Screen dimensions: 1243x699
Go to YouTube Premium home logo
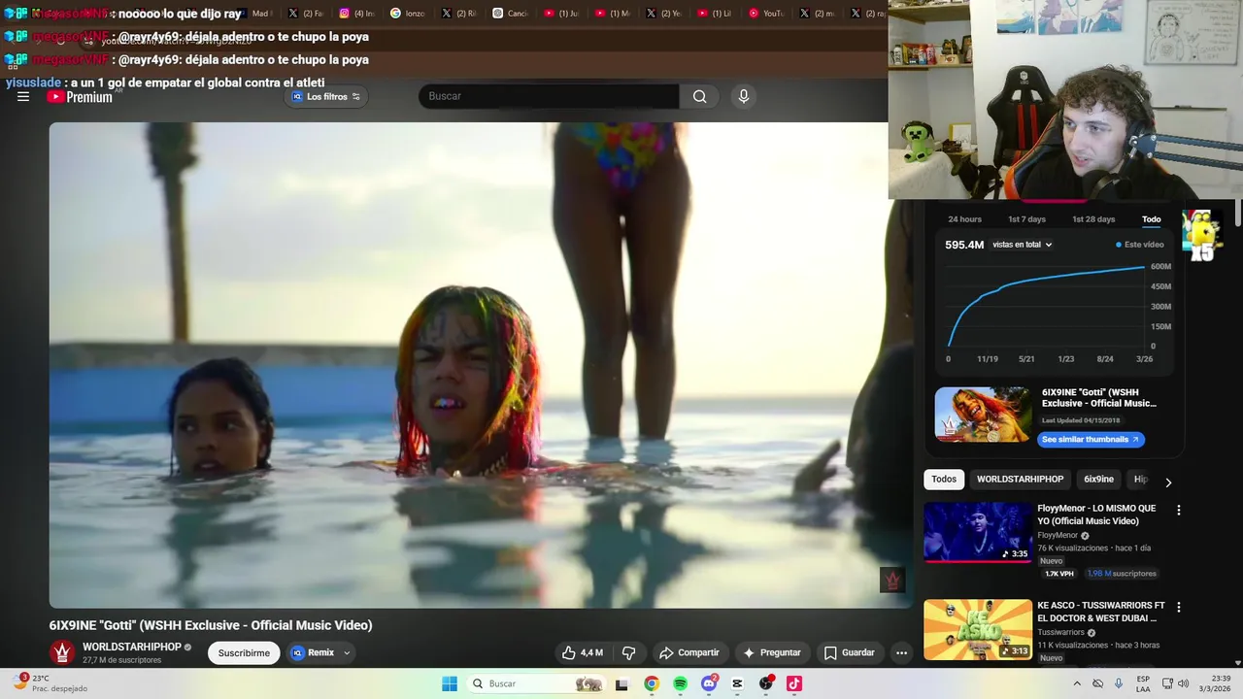click(80, 96)
